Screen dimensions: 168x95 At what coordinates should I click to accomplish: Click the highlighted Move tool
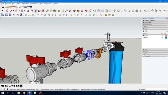click(x=36, y=11)
